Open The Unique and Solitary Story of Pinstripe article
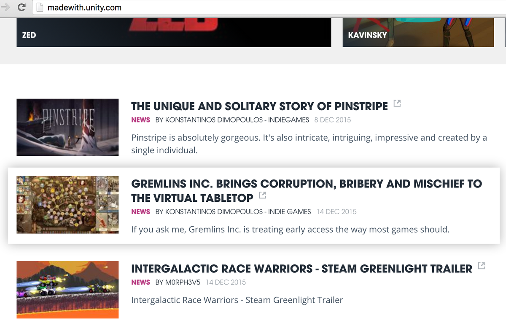 point(259,106)
